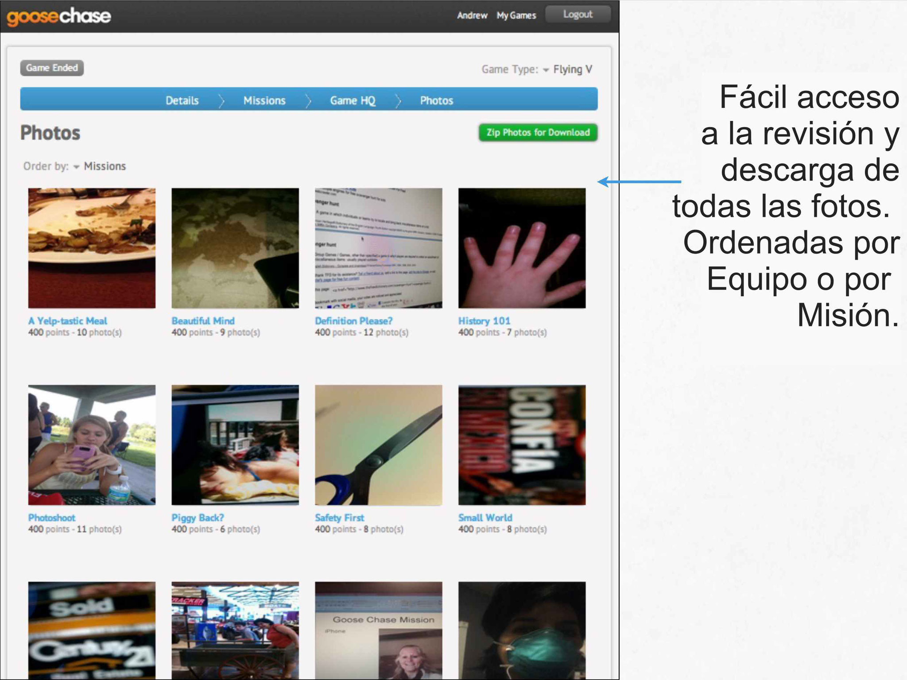Image resolution: width=907 pixels, height=680 pixels.
Task: Open the Goose Chase Mission thumbnail
Action: point(379,630)
